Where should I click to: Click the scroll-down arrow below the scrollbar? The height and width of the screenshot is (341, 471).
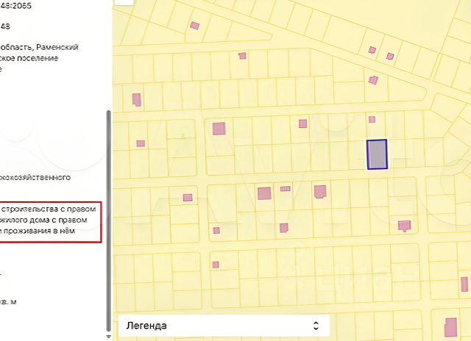click(108, 337)
